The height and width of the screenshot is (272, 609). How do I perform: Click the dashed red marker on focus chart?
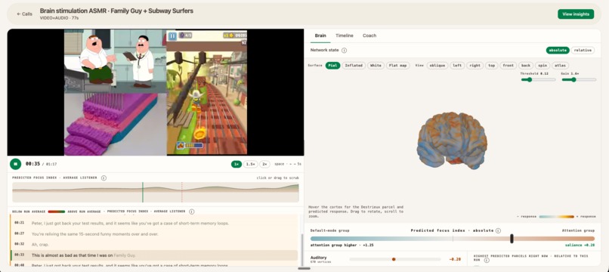point(182,193)
